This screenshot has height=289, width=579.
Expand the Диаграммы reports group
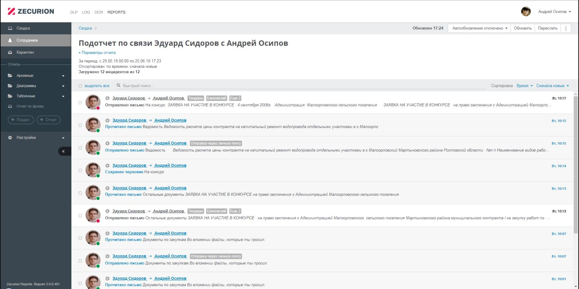pos(36,86)
